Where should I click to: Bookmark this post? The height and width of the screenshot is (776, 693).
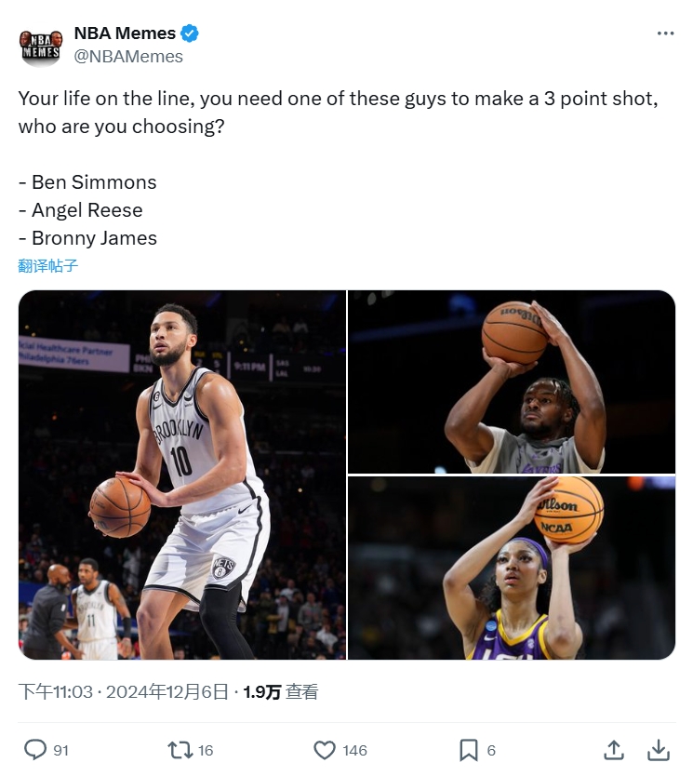[469, 750]
